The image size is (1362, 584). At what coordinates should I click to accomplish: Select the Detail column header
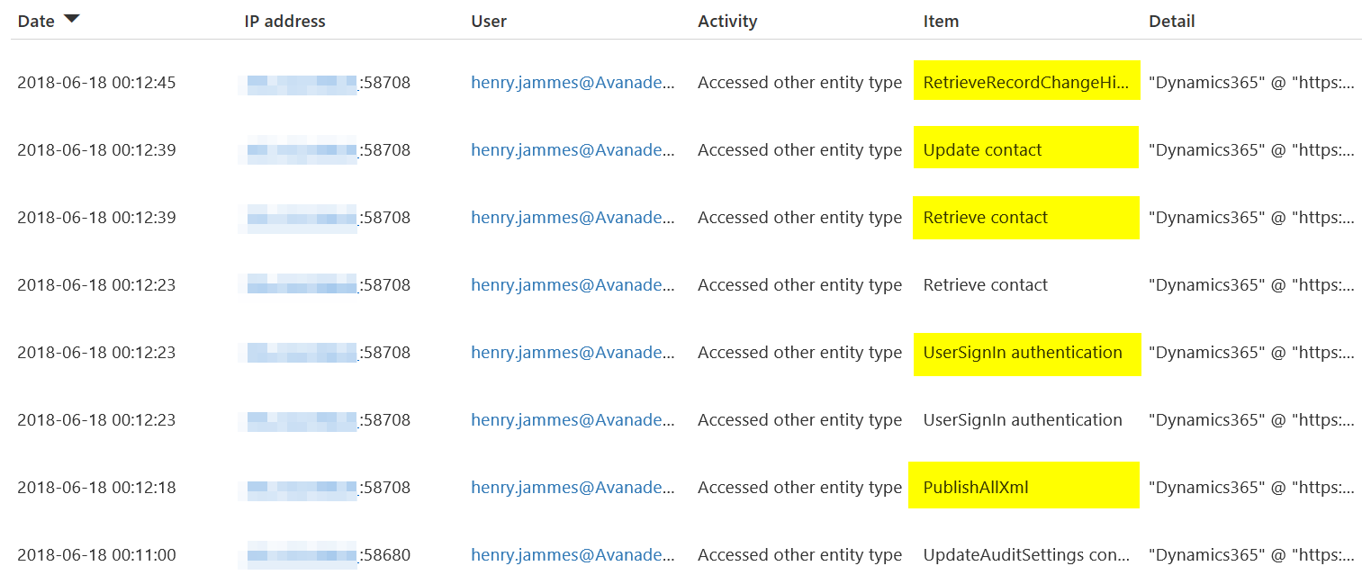1172,21
